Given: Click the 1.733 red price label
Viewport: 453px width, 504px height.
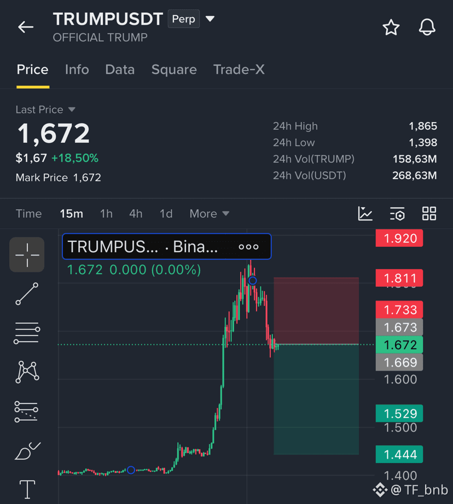Looking at the screenshot, I should pyautogui.click(x=399, y=310).
